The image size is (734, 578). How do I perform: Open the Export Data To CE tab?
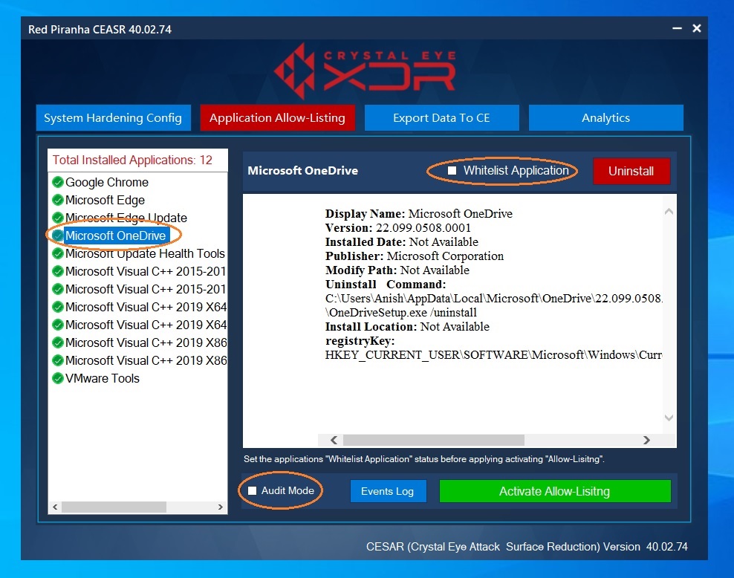point(441,117)
